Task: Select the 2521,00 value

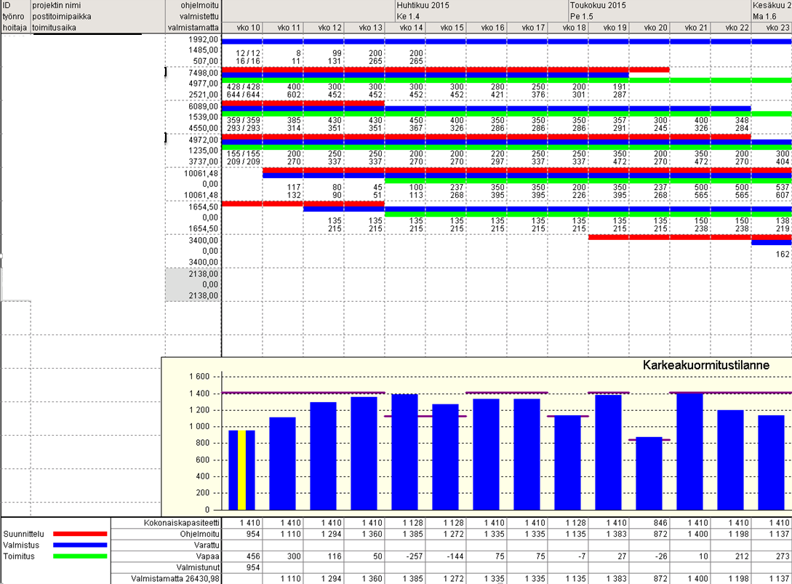Action: 204,95
